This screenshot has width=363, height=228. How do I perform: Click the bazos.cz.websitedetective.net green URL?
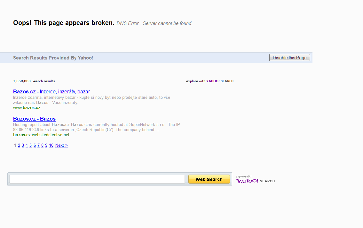click(x=41, y=135)
